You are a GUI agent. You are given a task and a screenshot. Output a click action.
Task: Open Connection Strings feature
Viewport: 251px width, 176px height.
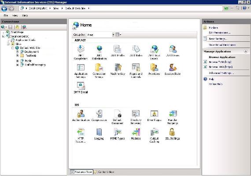point(99,71)
